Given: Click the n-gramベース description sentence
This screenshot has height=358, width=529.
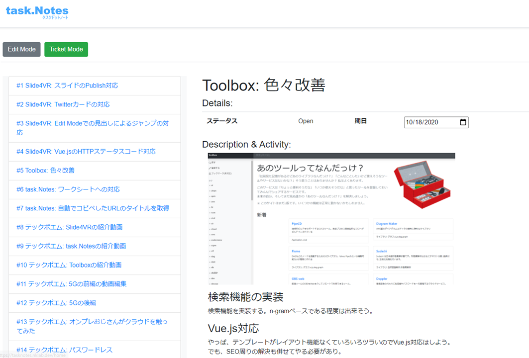Looking at the screenshot, I should point(291,311).
